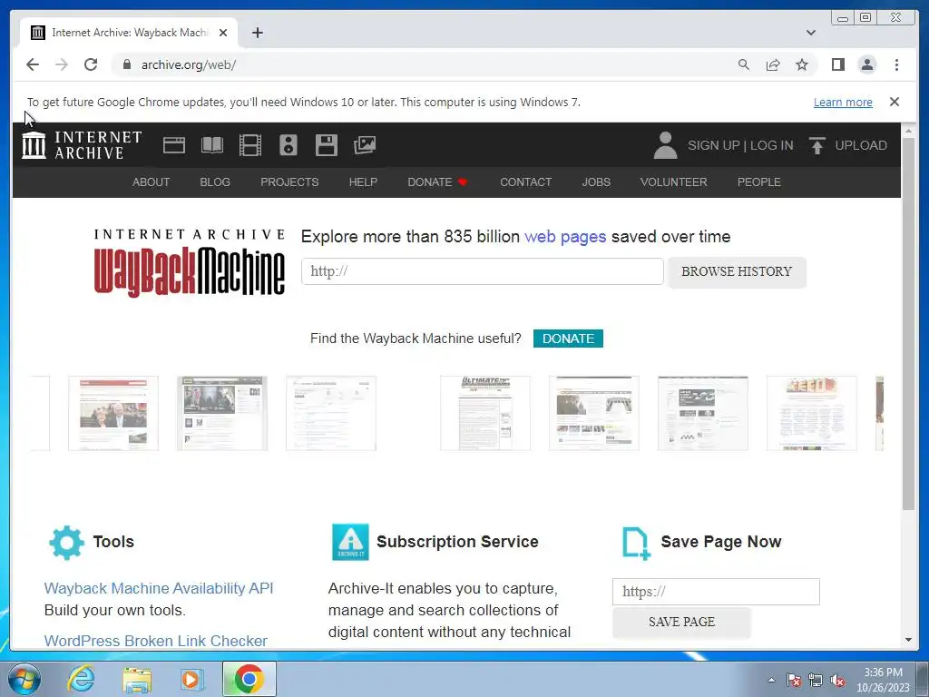Open the DONATE menu item with heart
Viewport: 929px width, 697px height.
pos(437,182)
